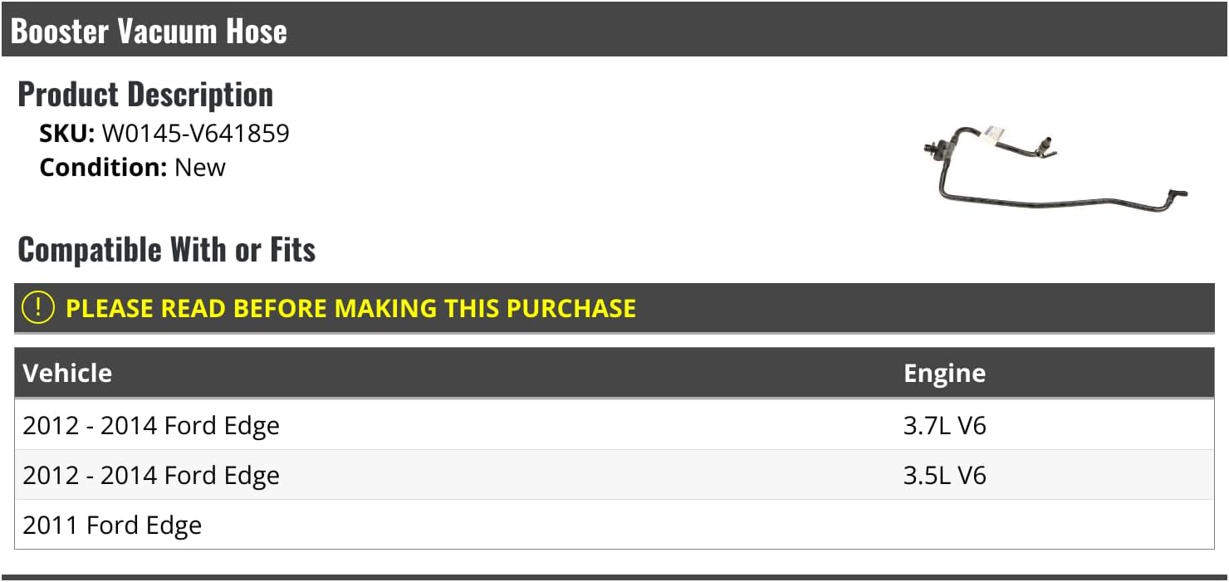This screenshot has width=1229, height=582.
Task: Select the SKU number W0145-V641859
Action: 195,134
